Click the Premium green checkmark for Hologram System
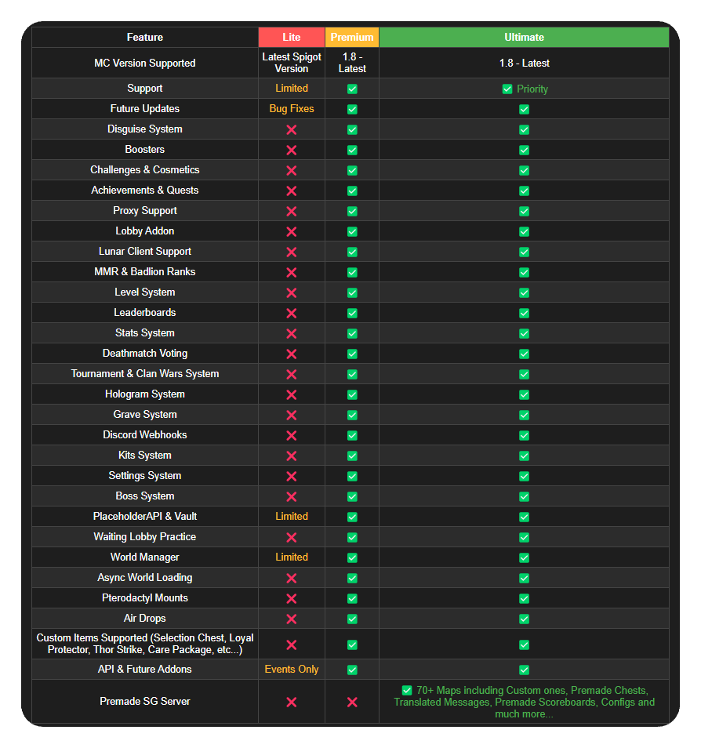The height and width of the screenshot is (748, 701). point(352,394)
